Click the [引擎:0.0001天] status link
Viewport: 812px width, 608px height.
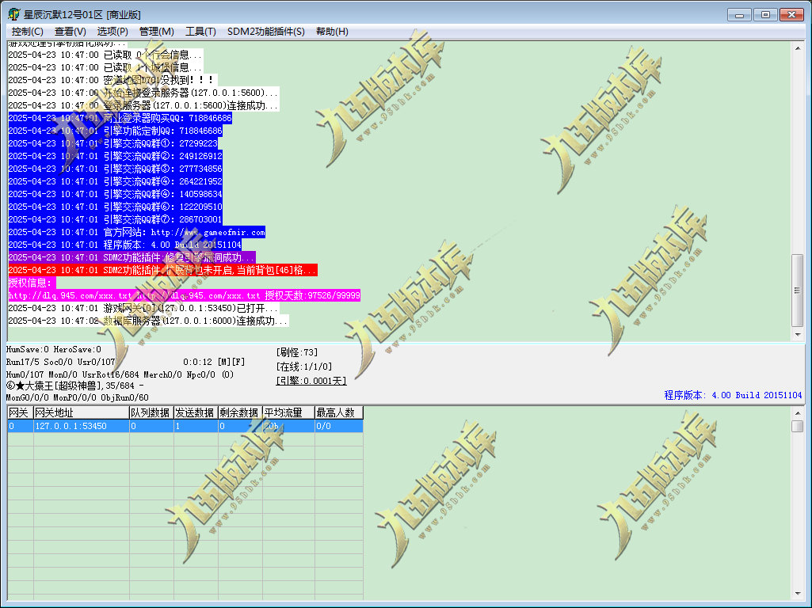pos(311,380)
